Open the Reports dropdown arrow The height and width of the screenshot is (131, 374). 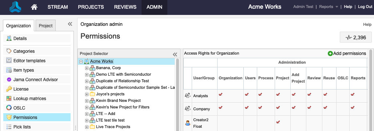(337, 7)
